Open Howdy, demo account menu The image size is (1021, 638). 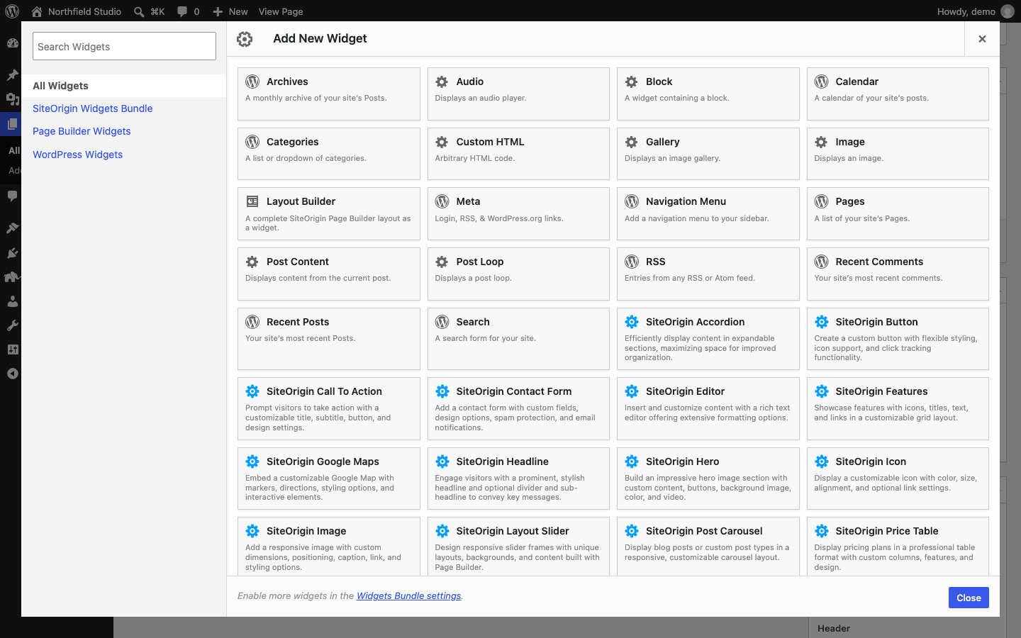point(976,11)
